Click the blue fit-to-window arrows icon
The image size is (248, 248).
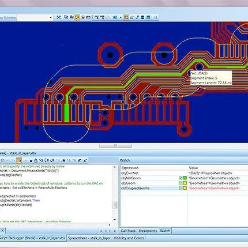coord(59,17)
